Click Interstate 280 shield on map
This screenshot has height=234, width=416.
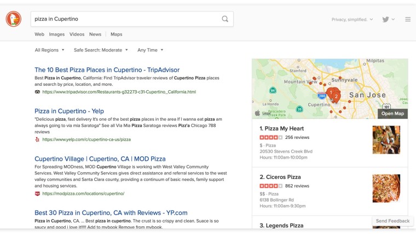(x=322, y=96)
